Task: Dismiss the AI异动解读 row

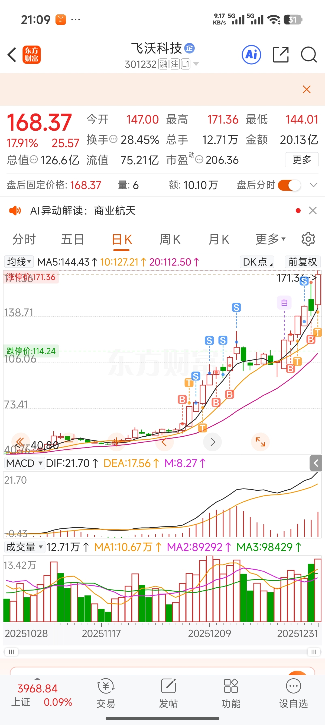Action: pos(313,210)
